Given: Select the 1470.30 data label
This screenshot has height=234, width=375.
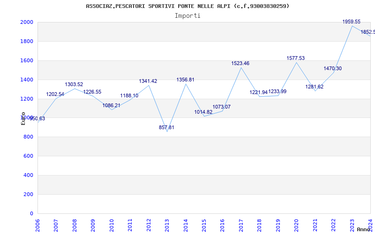Looking at the screenshot, I should click(x=333, y=68).
